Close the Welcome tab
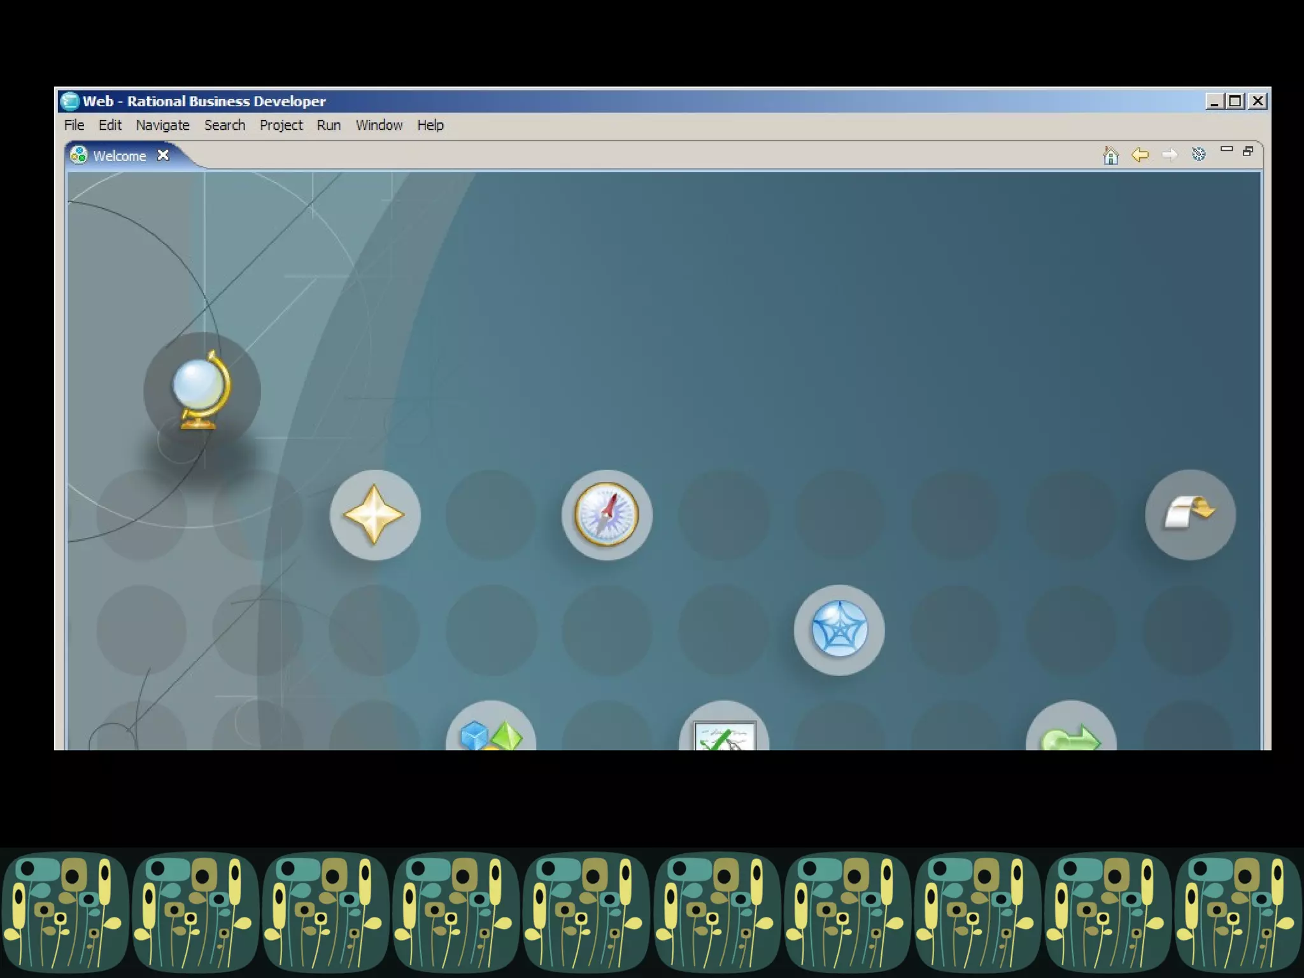 (163, 155)
